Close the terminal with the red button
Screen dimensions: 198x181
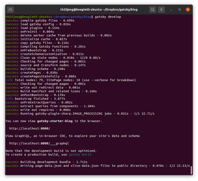(x=188, y=9)
